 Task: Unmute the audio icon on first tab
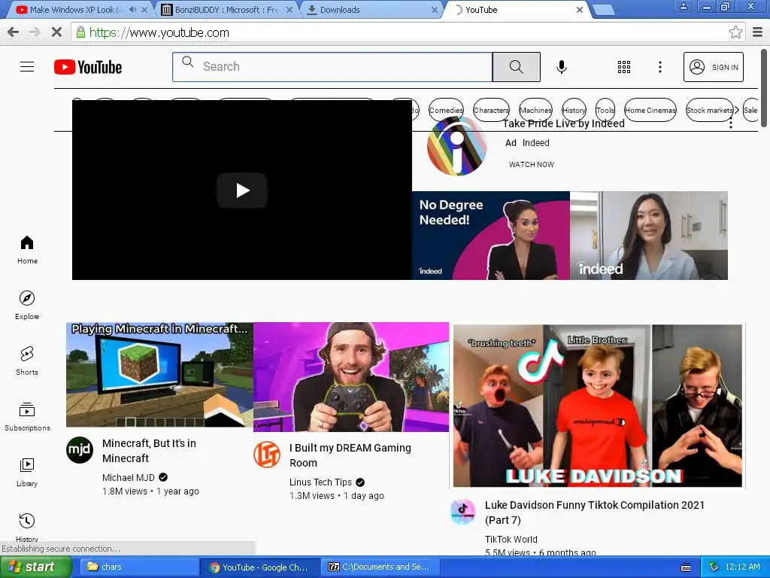click(132, 9)
